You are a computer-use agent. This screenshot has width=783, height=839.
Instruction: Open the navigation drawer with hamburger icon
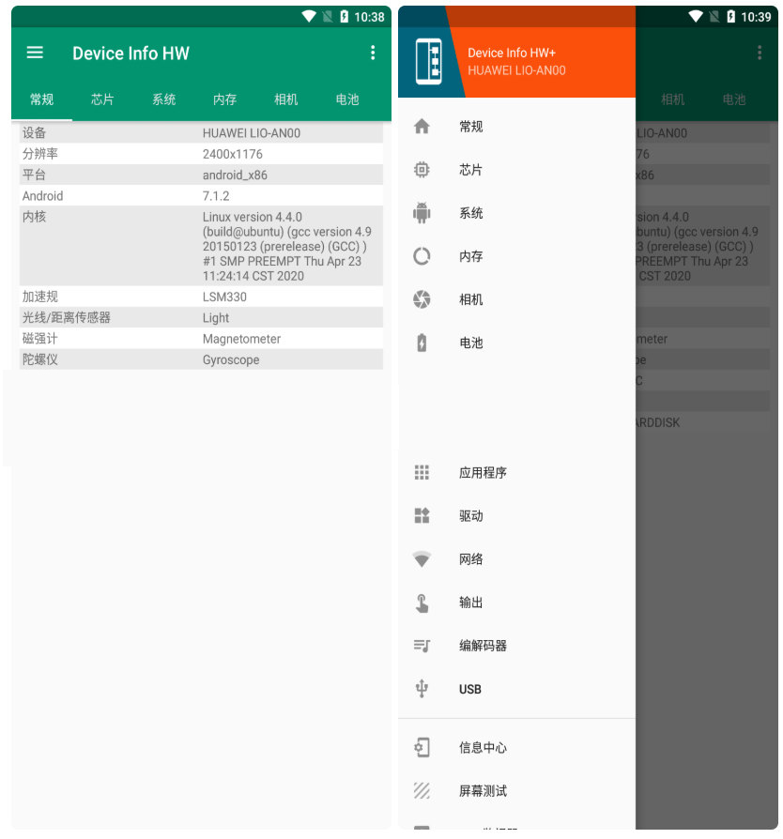click(35, 53)
